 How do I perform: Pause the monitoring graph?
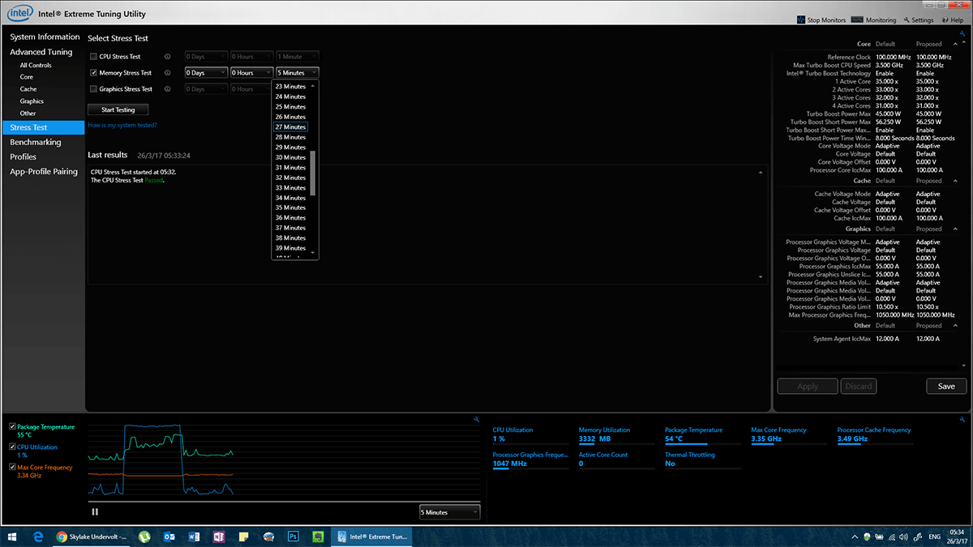click(95, 511)
